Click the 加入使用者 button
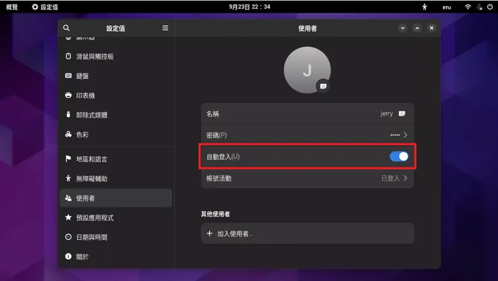This screenshot has height=281, width=498. pyautogui.click(x=308, y=233)
